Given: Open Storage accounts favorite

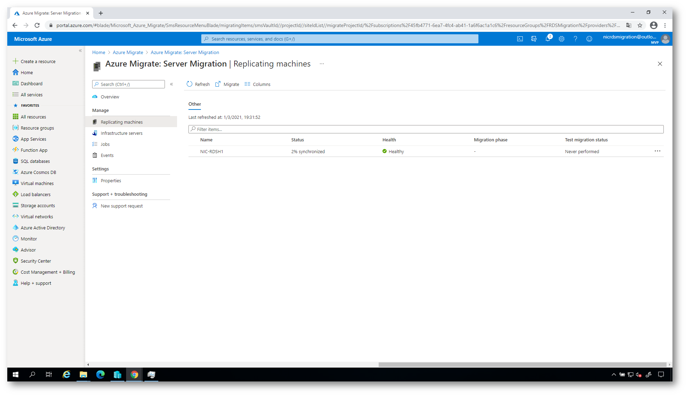Looking at the screenshot, I should [34, 205].
